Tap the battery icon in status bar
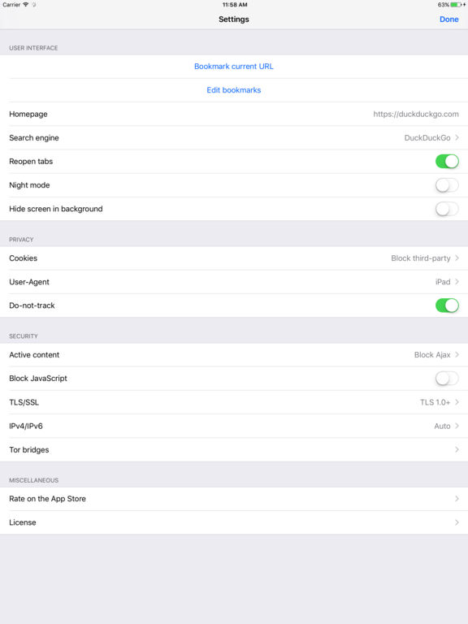Viewport: 468px width, 624px height. (456, 5)
